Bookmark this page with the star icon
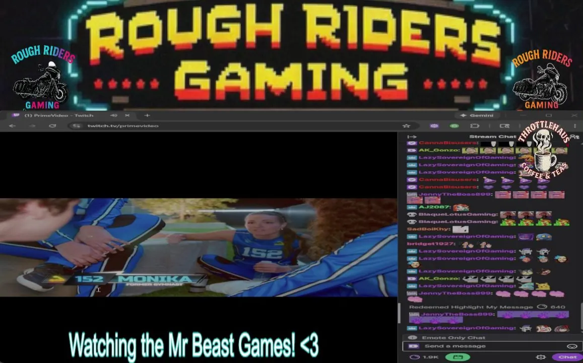 407,126
